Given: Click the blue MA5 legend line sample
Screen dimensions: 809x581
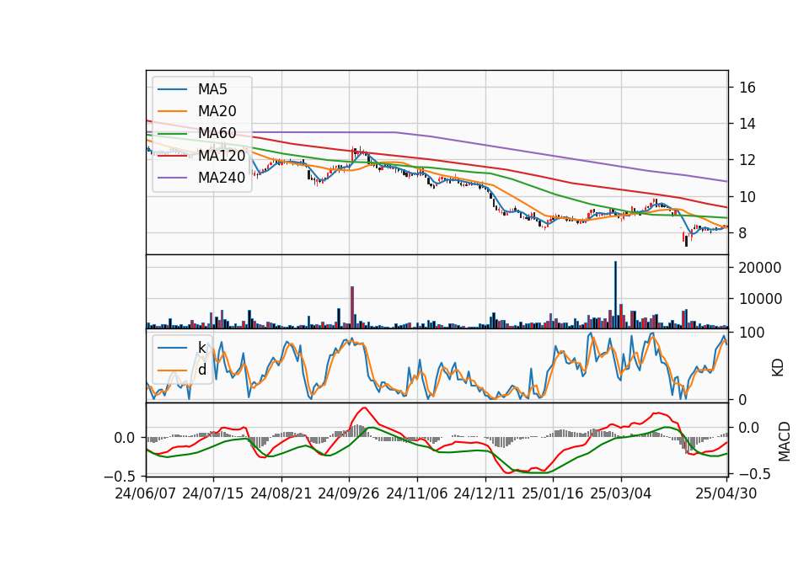Looking at the screenshot, I should coord(172,89).
